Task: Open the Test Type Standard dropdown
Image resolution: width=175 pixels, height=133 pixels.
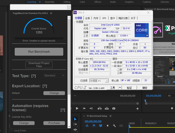Action: tap(54, 75)
